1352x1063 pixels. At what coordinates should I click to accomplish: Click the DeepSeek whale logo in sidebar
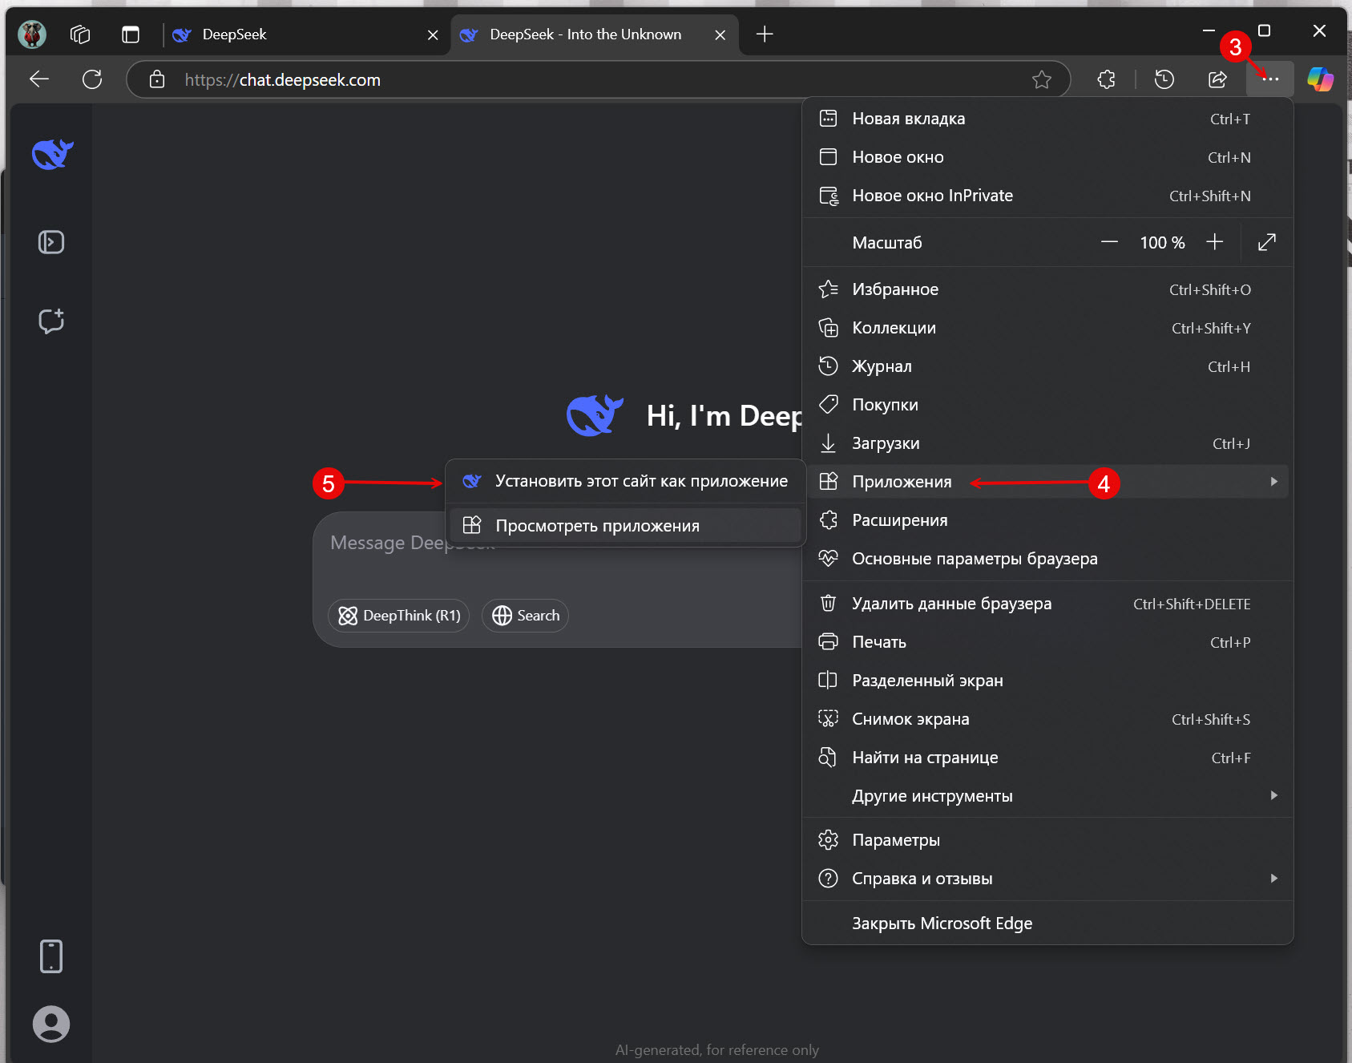tap(52, 154)
